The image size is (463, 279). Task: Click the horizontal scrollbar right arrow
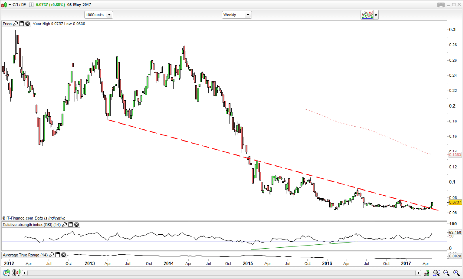tap(418, 273)
